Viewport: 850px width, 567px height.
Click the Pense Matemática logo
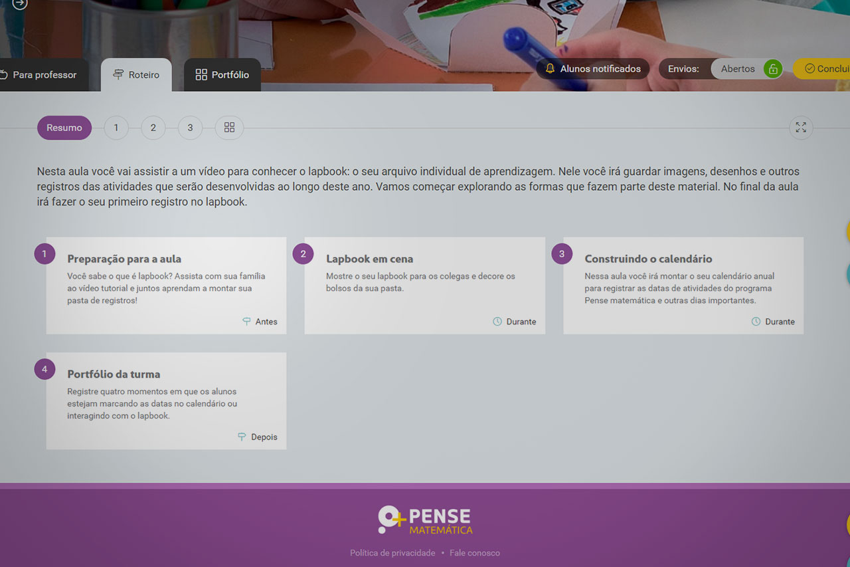pyautogui.click(x=425, y=520)
